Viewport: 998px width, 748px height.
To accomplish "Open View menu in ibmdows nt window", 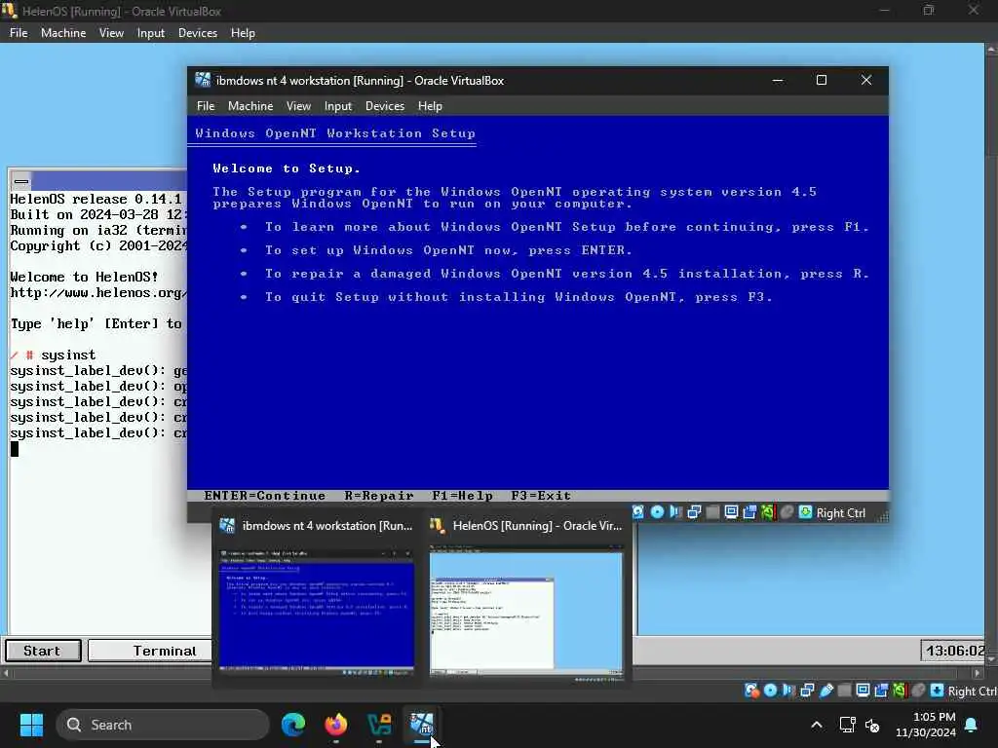I will pos(298,106).
